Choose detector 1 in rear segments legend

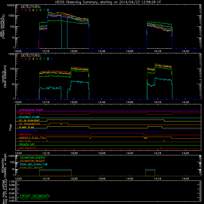[x=22, y=59]
